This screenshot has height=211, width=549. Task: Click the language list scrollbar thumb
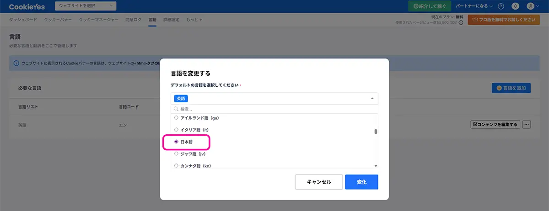(x=376, y=132)
